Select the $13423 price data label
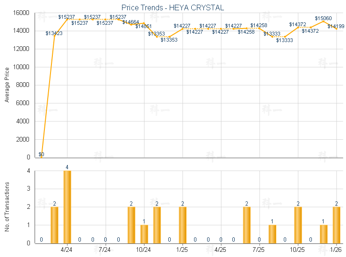 point(54,33)
